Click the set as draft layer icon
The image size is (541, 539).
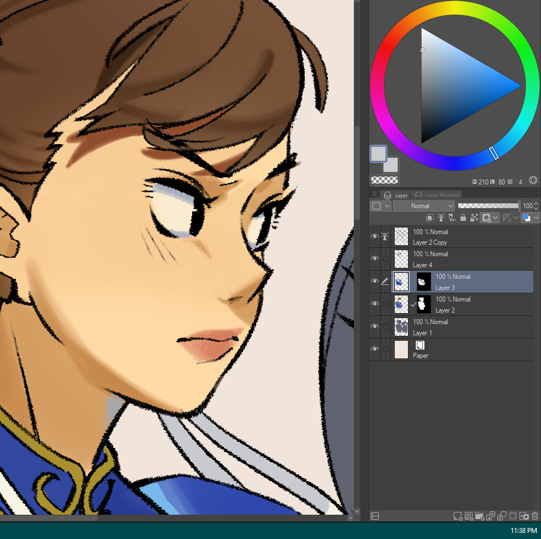(x=452, y=218)
